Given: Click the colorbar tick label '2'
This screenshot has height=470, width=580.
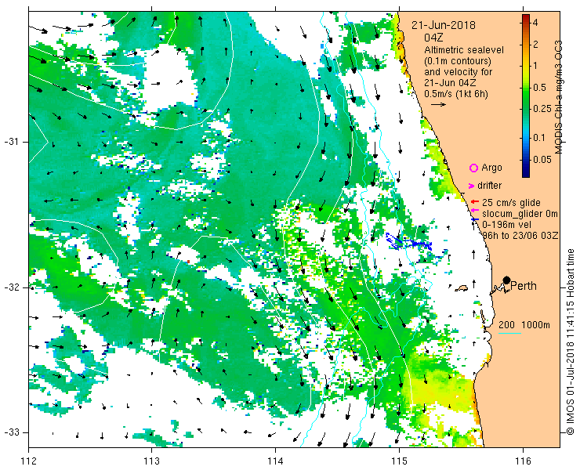Looking at the screenshot, I should coord(535,45).
